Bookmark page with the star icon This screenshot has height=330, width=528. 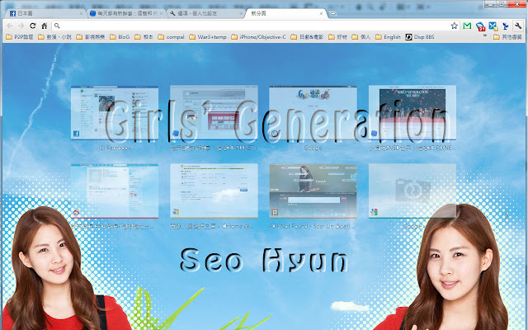pos(455,26)
